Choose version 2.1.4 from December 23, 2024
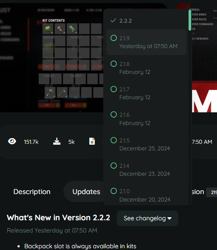The image size is (217, 250). (x=146, y=170)
